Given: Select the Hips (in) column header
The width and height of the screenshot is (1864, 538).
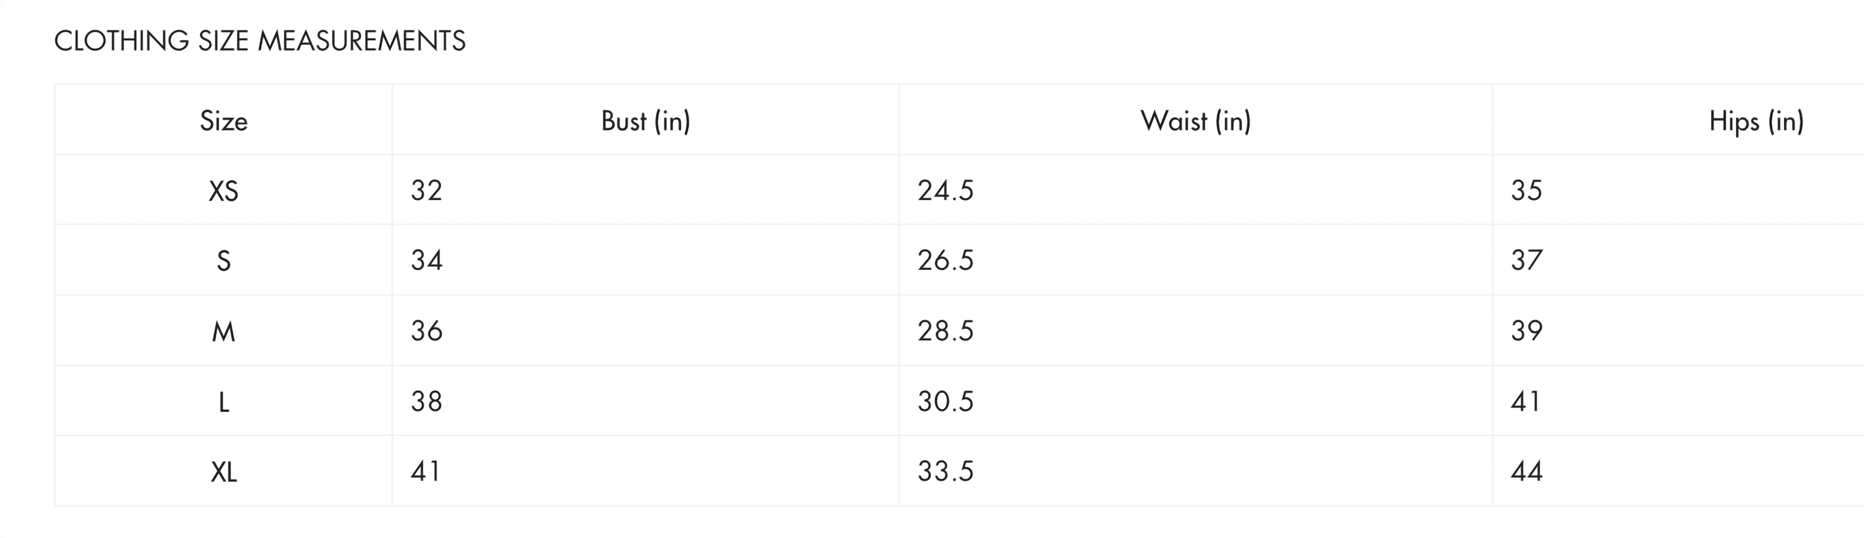Looking at the screenshot, I should pyautogui.click(x=1756, y=121).
